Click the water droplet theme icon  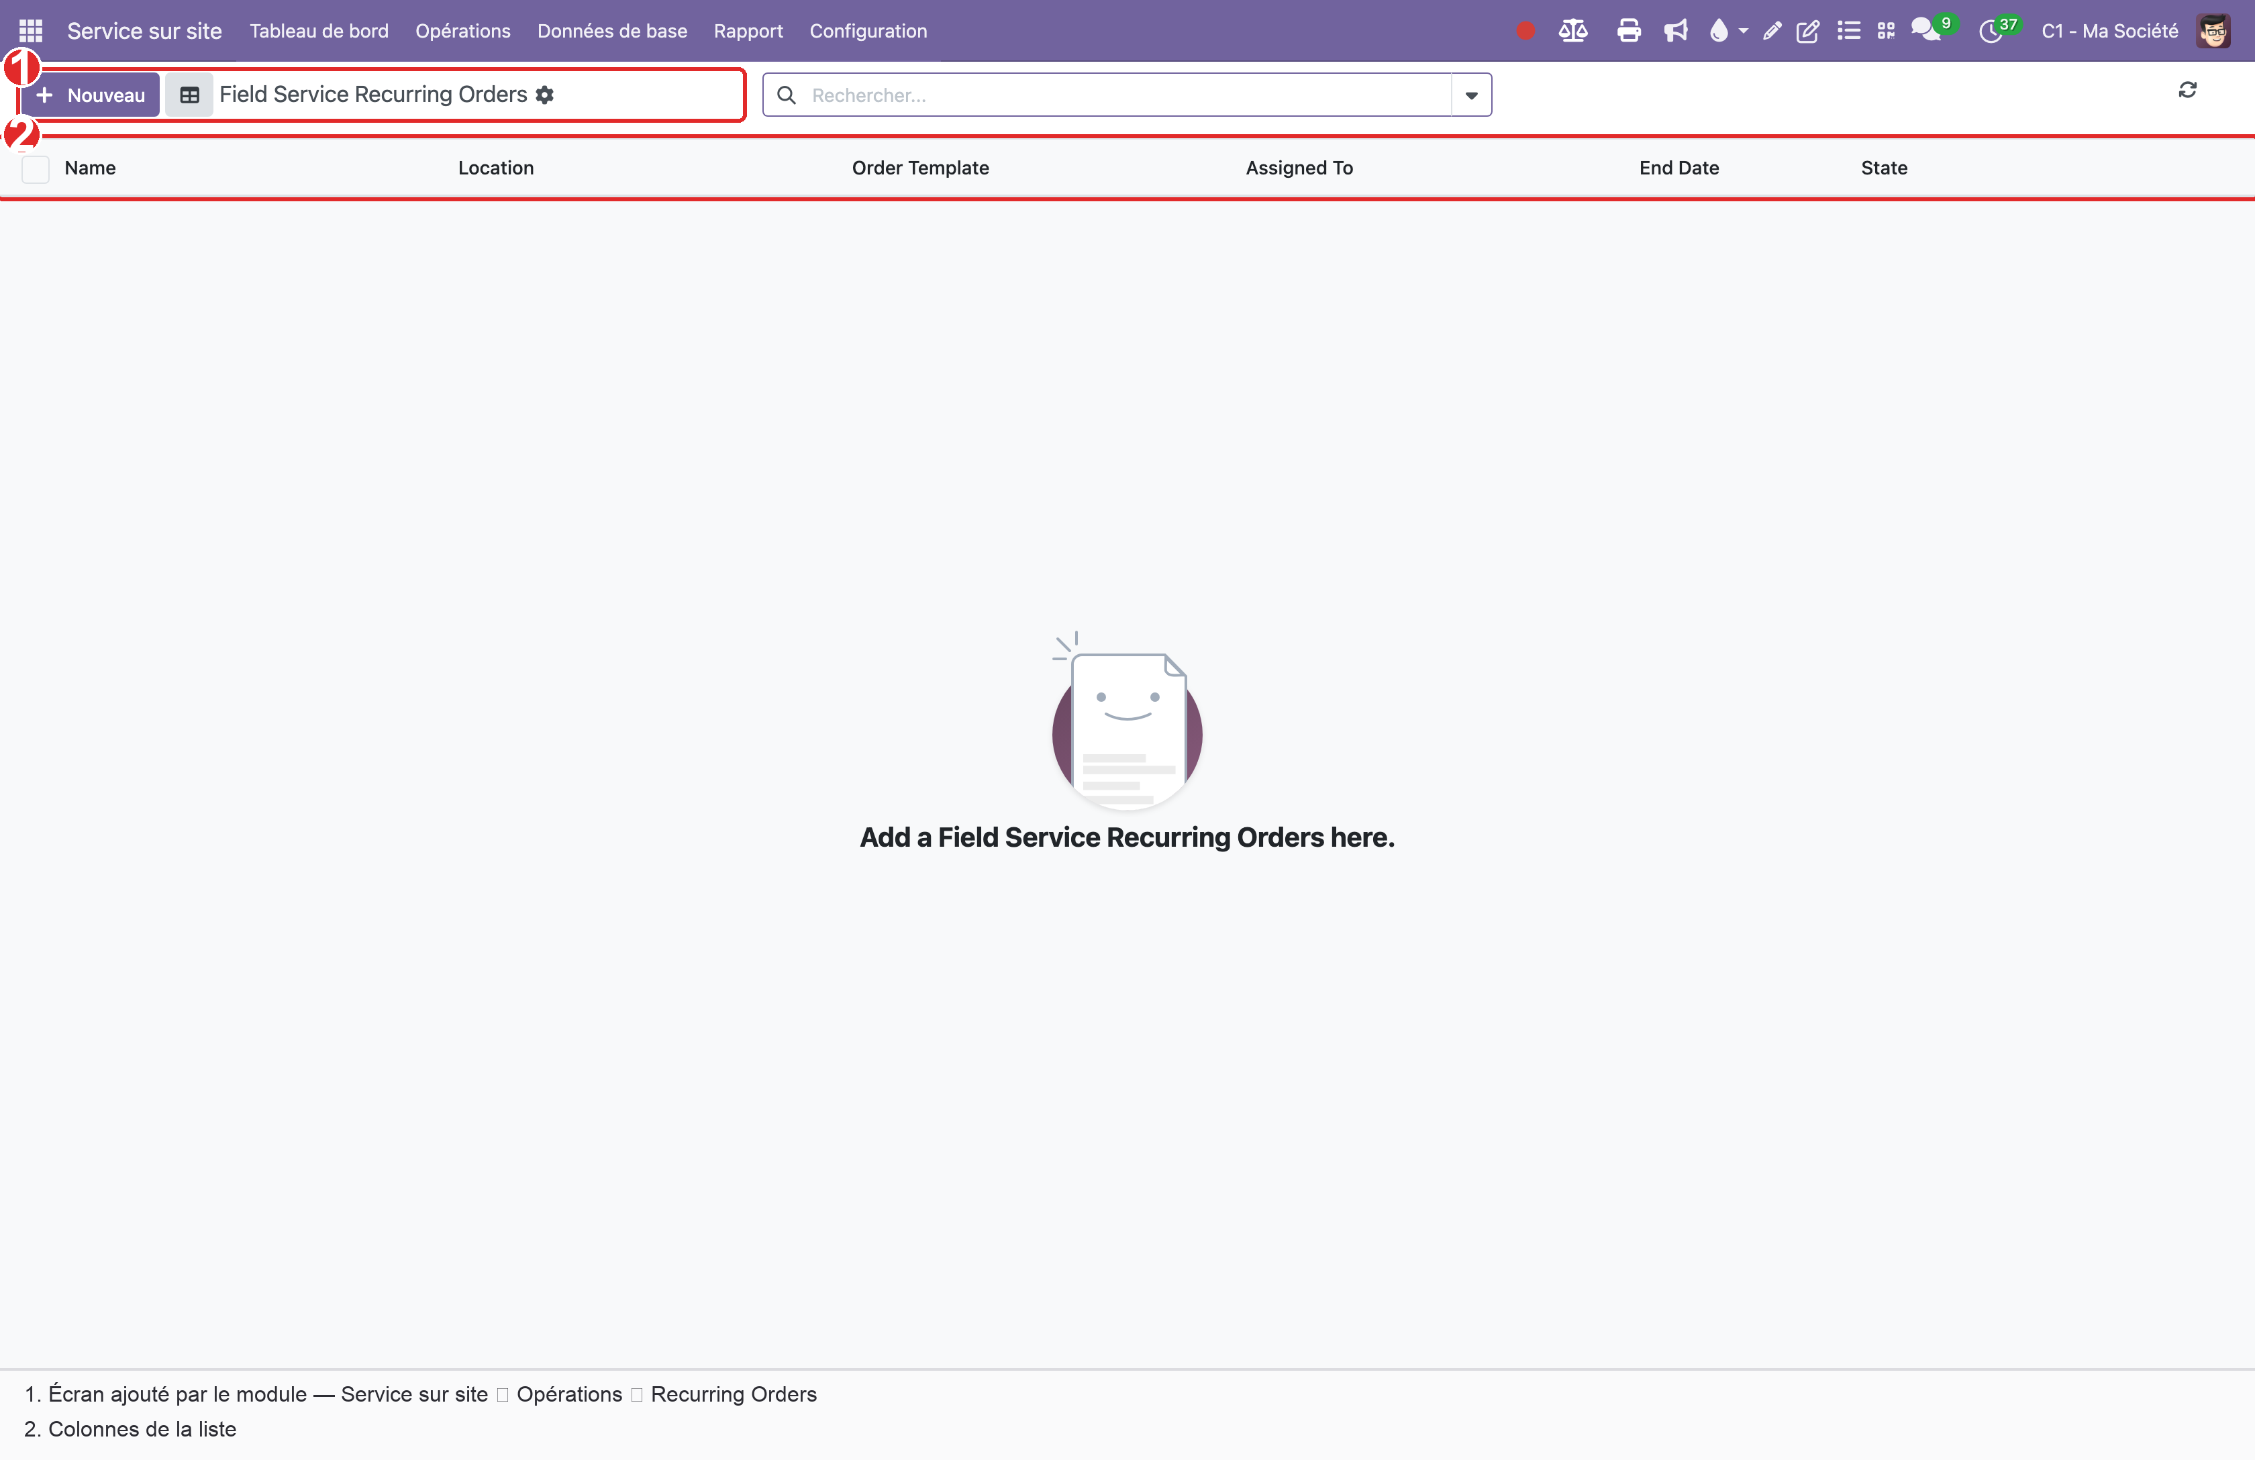pyautogui.click(x=1719, y=32)
